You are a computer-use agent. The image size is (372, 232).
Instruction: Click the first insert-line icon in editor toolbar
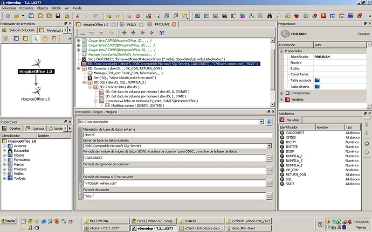(x=82, y=33)
